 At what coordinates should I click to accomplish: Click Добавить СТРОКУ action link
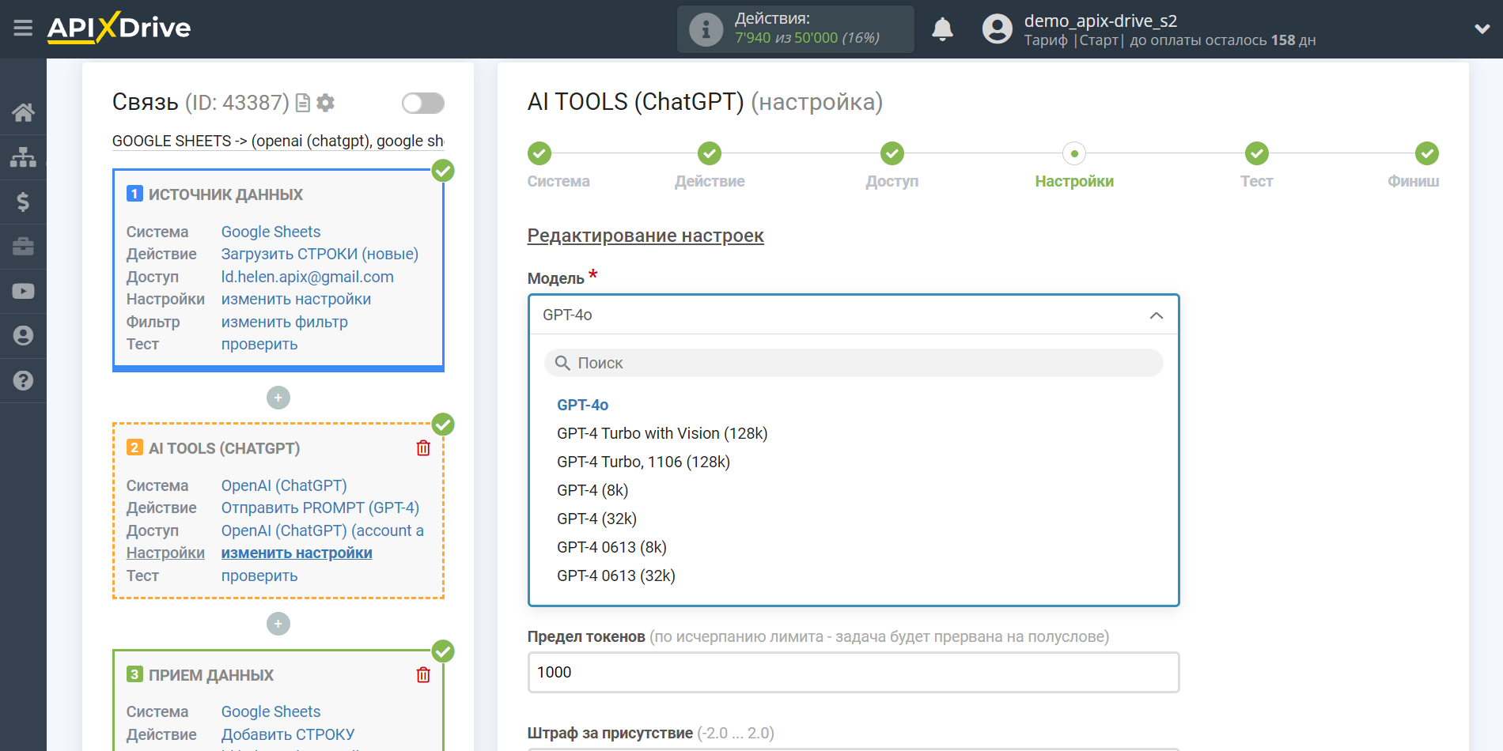[288, 734]
